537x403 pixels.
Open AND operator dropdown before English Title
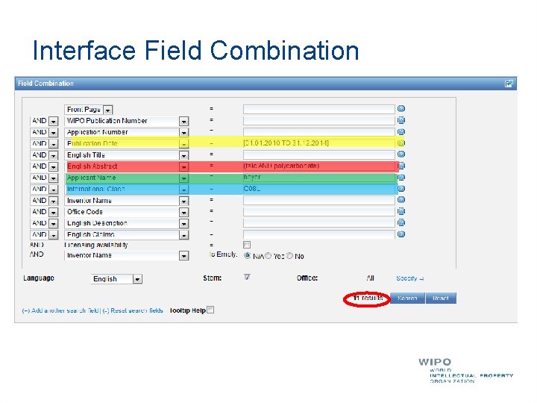(54, 155)
